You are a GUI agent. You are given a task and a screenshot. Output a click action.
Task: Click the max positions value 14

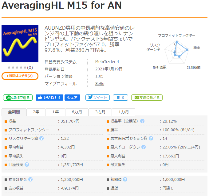165,138
